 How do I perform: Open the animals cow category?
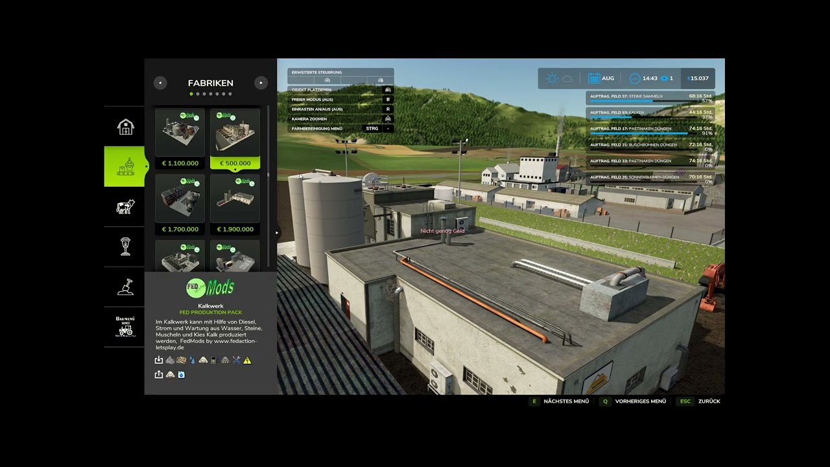pos(125,207)
